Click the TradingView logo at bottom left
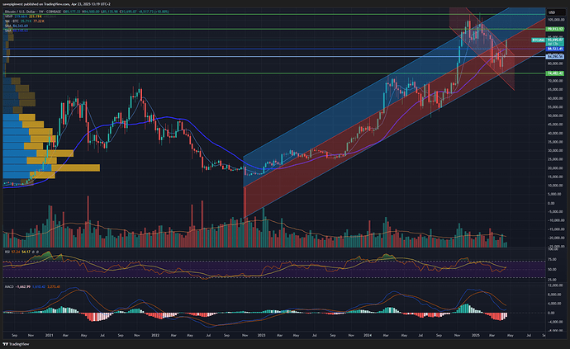The image size is (570, 349). (x=16, y=344)
